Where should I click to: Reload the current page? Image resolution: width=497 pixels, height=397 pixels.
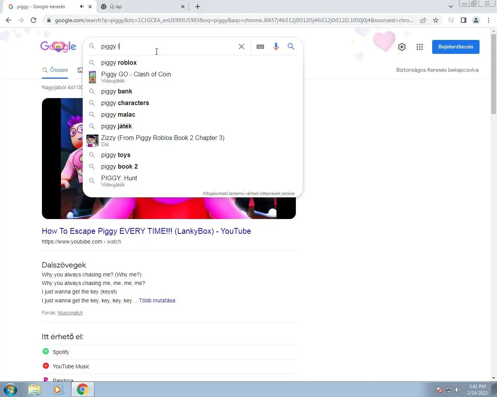(33, 20)
